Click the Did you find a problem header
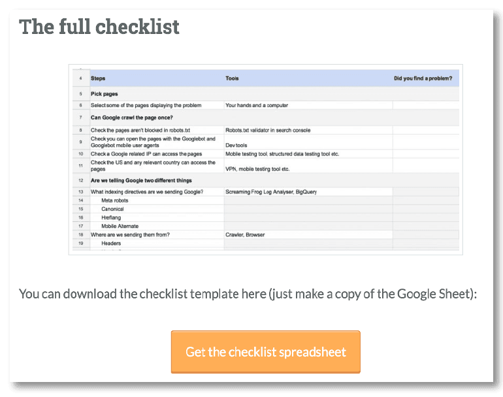 (423, 78)
